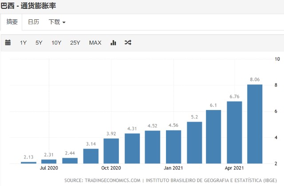Select the 3.92 bar for Oct 2020

point(111,151)
